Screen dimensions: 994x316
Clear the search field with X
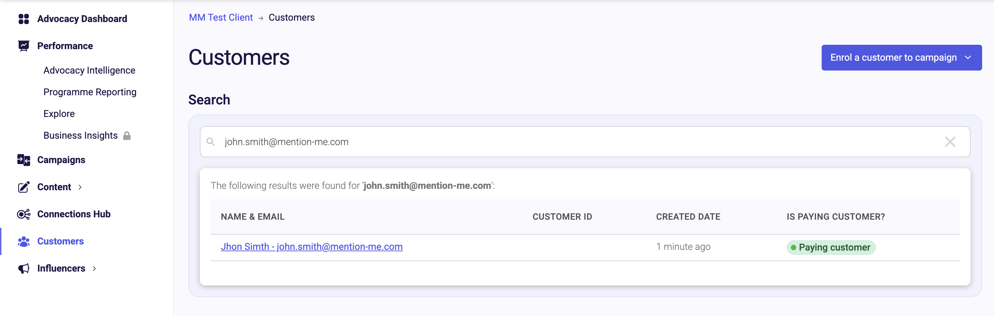pyautogui.click(x=950, y=142)
